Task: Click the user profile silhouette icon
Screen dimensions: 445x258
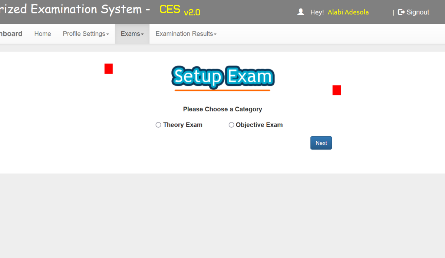Action: (x=301, y=12)
